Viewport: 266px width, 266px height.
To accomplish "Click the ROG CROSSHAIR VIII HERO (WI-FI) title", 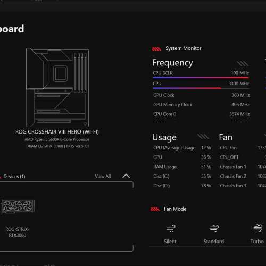I will tap(57, 132).
